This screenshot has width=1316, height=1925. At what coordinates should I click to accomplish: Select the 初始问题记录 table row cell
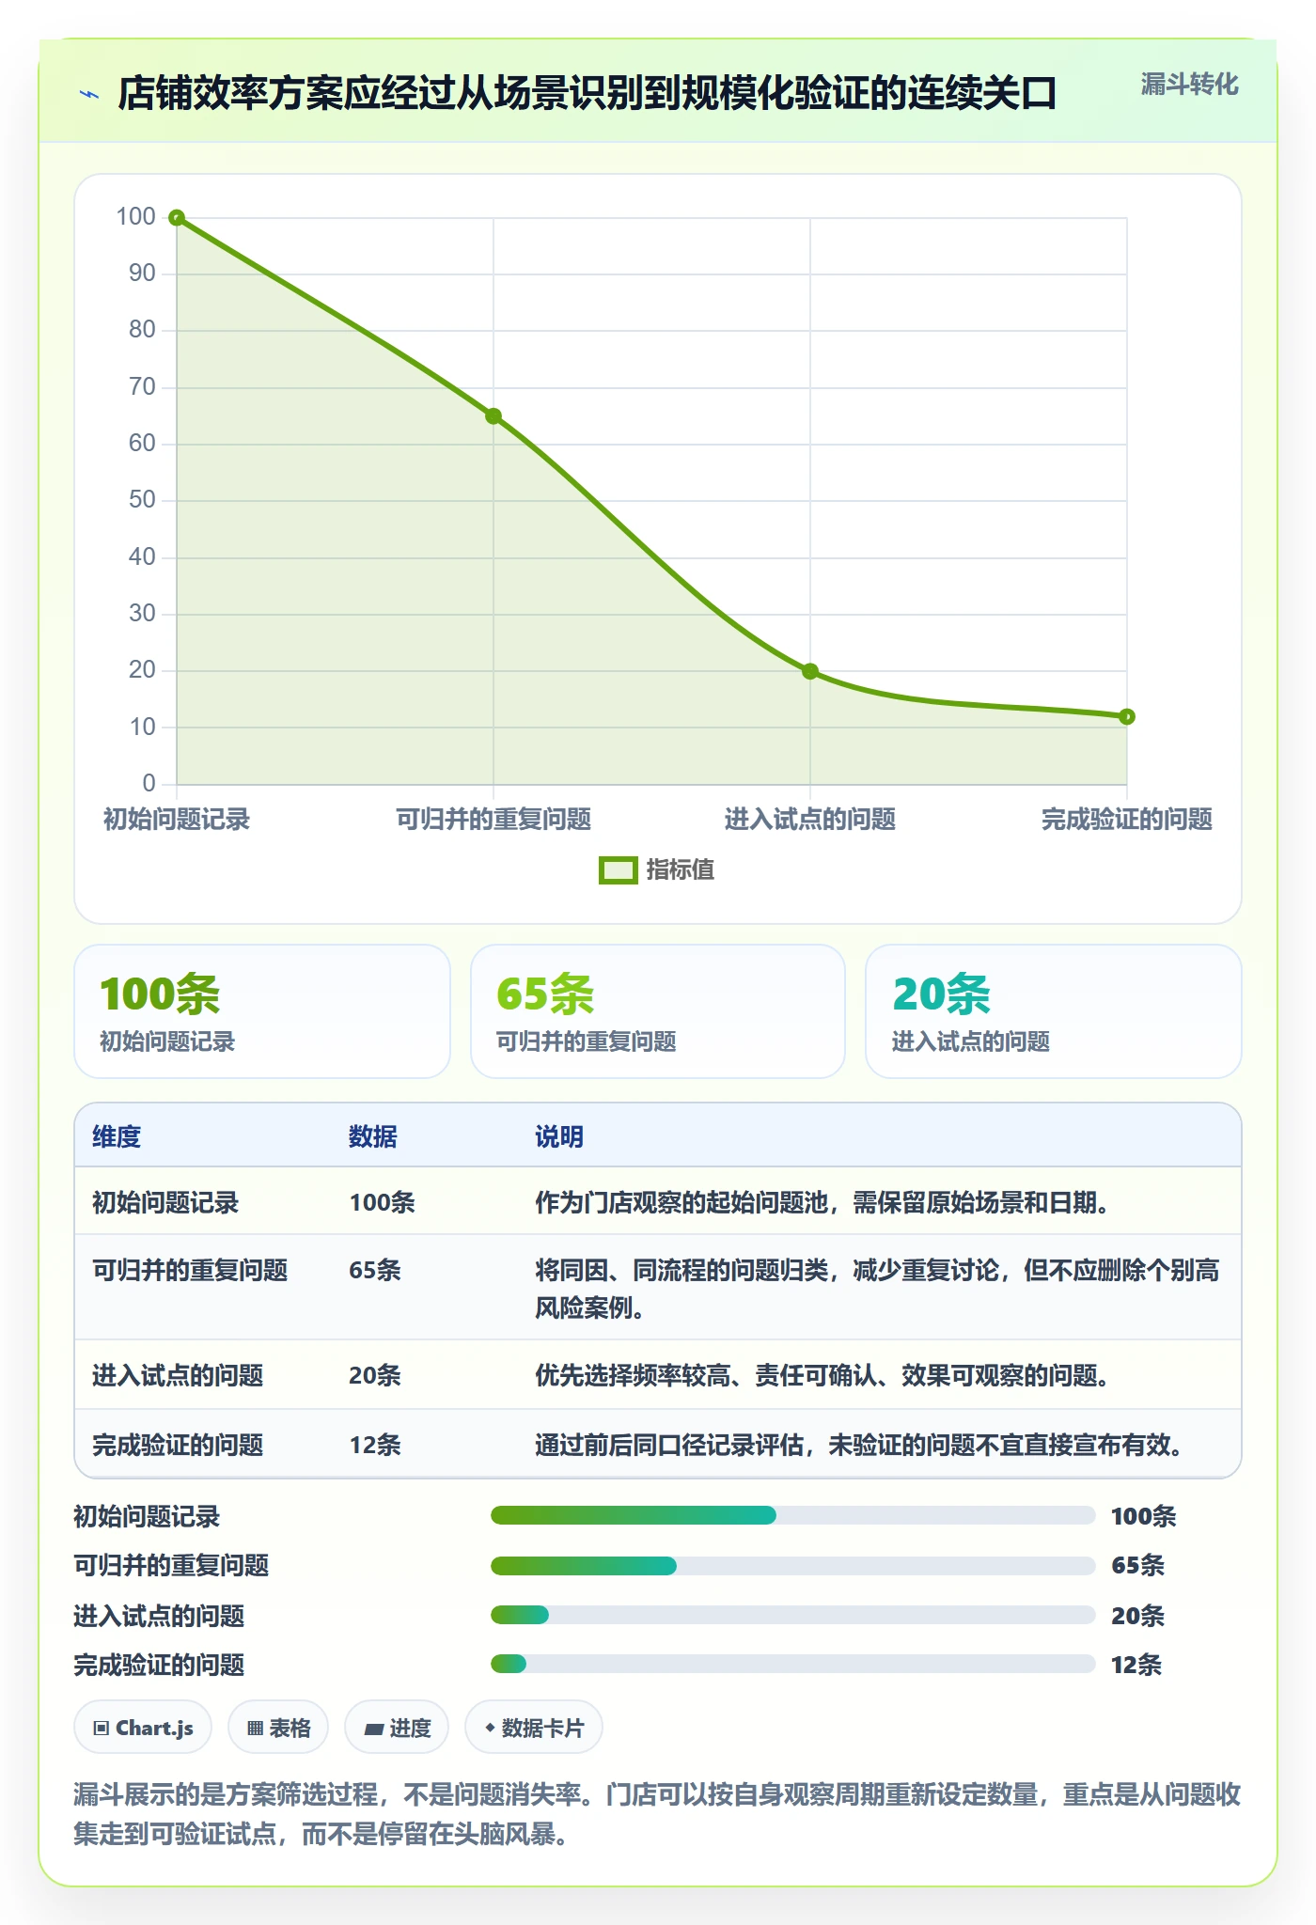pos(165,1203)
